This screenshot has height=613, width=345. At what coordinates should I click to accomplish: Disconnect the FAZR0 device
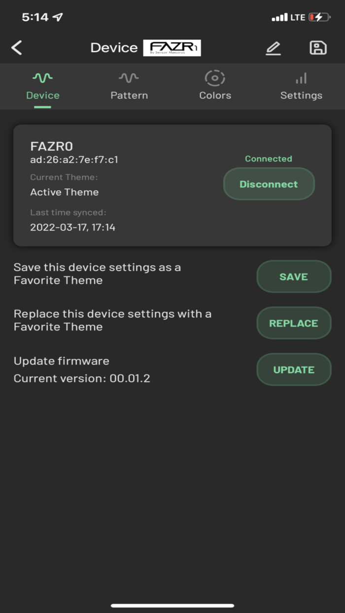[x=269, y=184]
